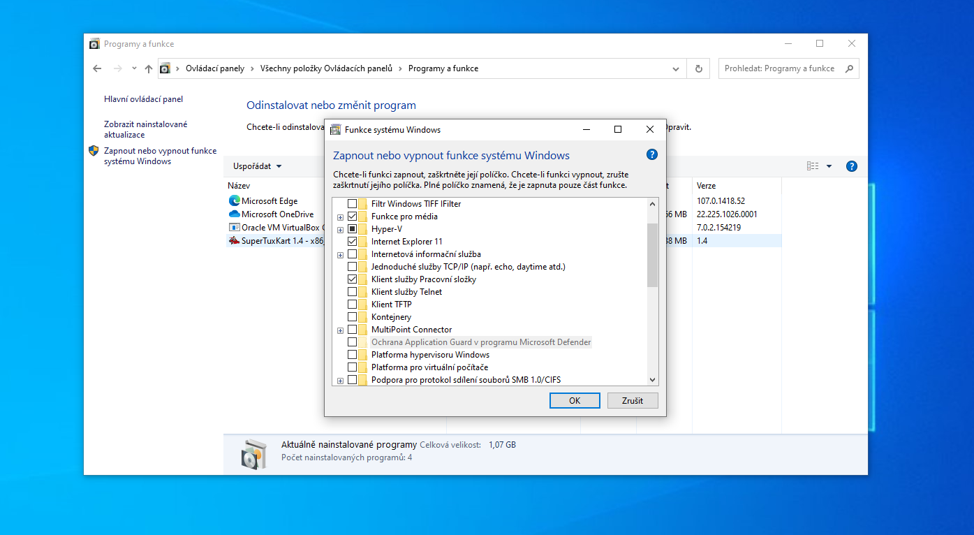
Task: Confirm with the OK button
Action: (x=575, y=401)
